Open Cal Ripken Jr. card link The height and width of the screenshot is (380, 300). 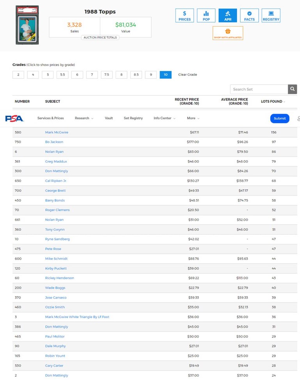click(56, 181)
